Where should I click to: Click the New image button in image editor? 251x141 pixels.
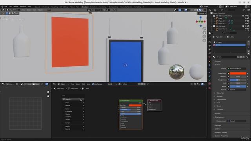tap(28, 84)
